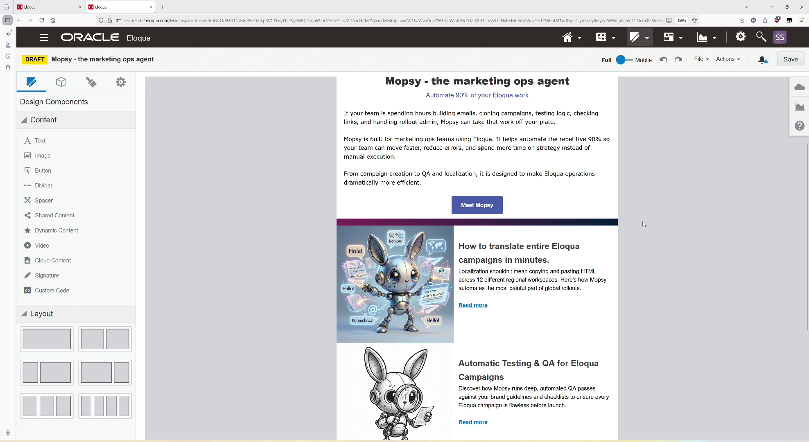Open the help question mark panel
This screenshot has height=442, width=809.
[x=799, y=126]
